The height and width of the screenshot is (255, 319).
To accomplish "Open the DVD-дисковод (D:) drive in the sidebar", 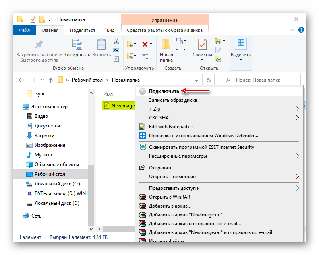I will (57, 193).
